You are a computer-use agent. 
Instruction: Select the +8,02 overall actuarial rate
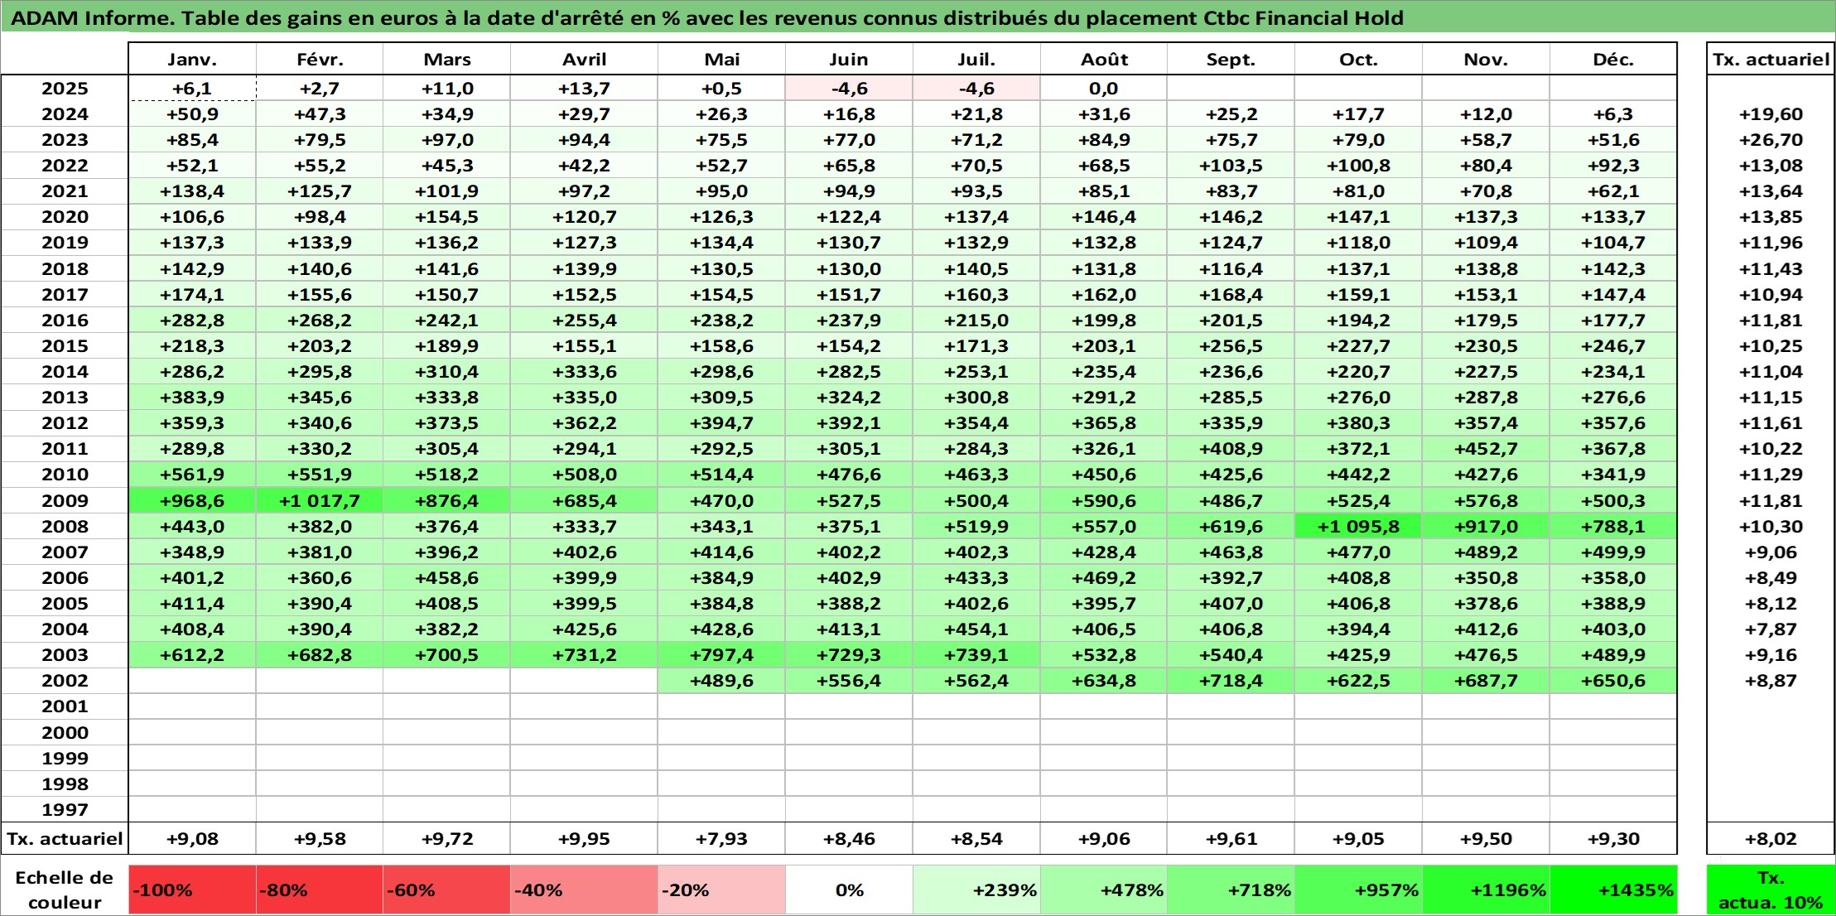1771,839
